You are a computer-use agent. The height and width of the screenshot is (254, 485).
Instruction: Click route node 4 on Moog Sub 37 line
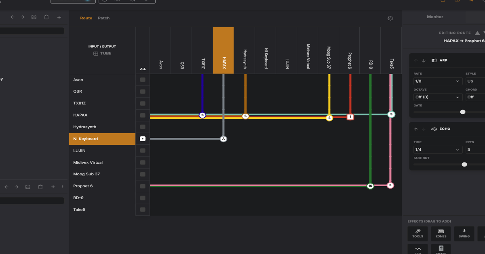click(329, 118)
